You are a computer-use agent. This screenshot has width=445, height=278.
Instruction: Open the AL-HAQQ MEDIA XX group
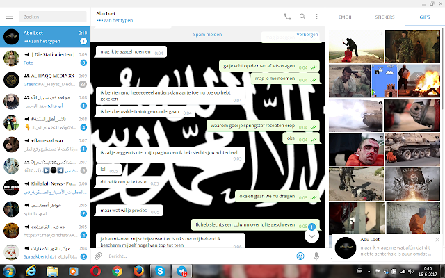pos(45,80)
